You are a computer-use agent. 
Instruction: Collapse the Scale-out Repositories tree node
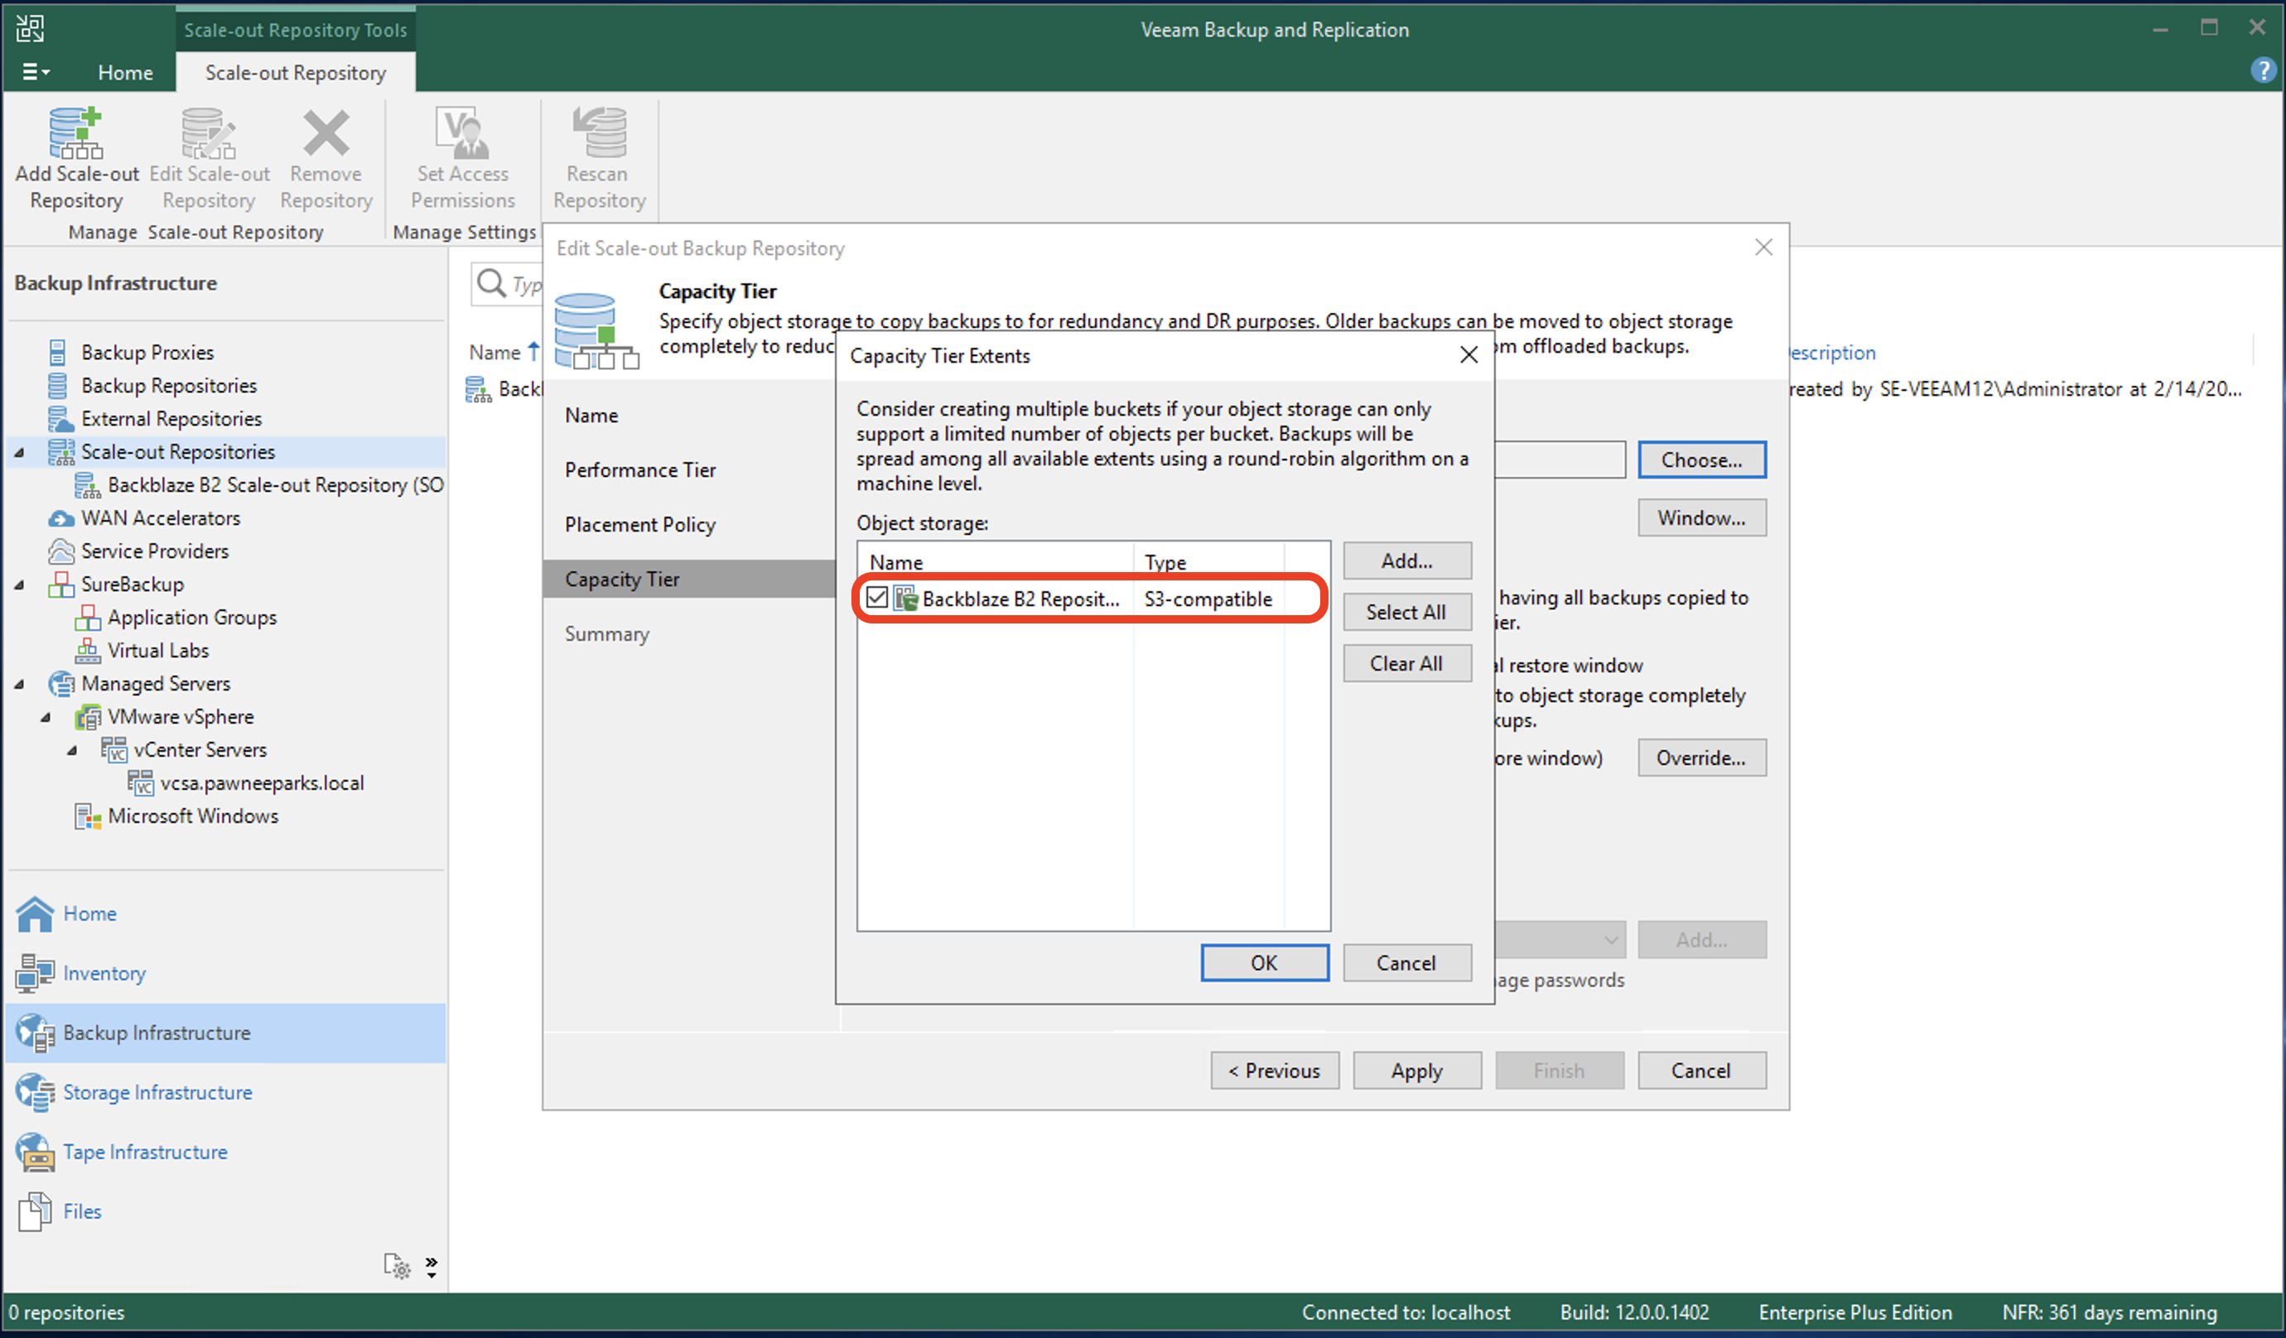[19, 452]
